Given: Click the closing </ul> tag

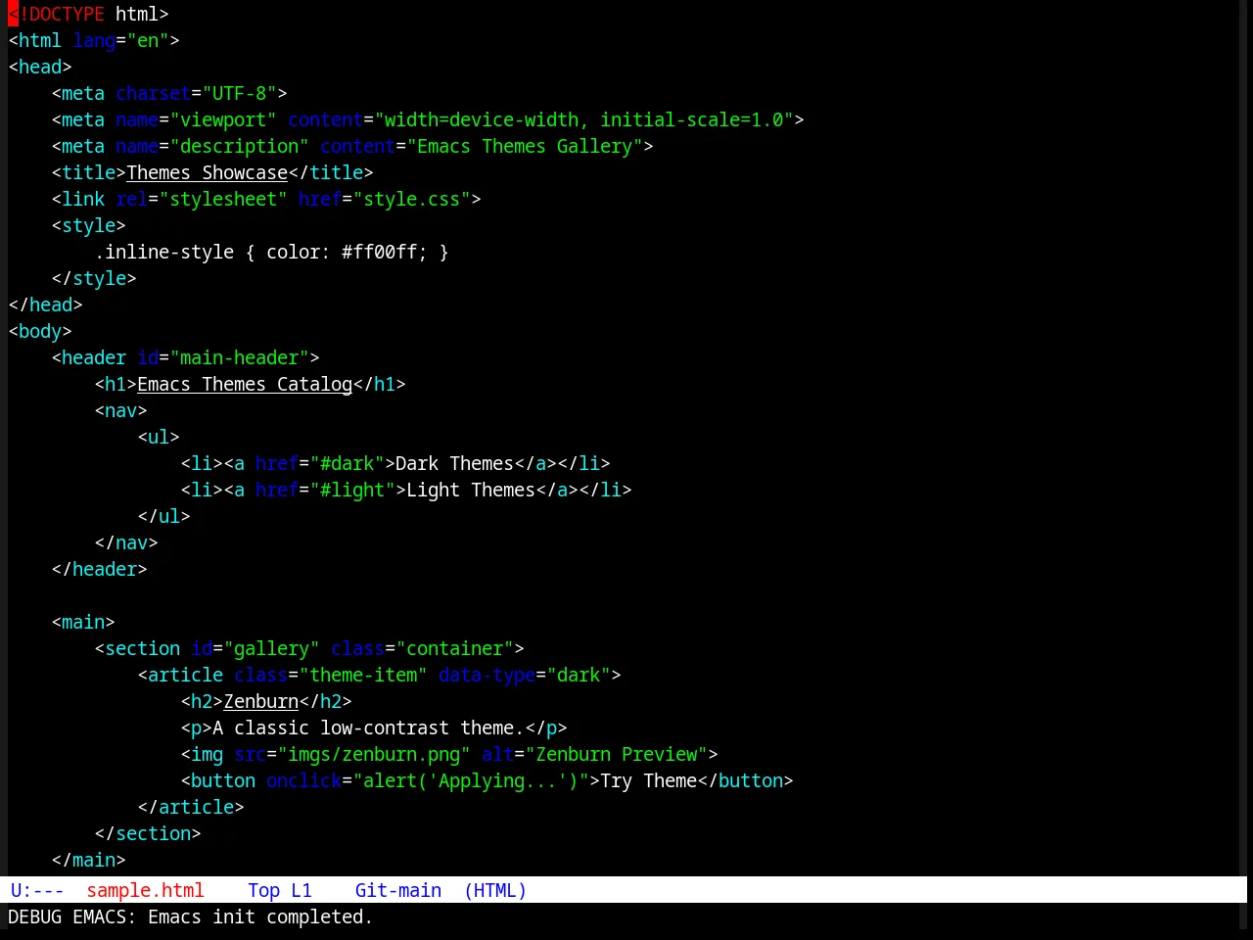Looking at the screenshot, I should click(x=164, y=516).
